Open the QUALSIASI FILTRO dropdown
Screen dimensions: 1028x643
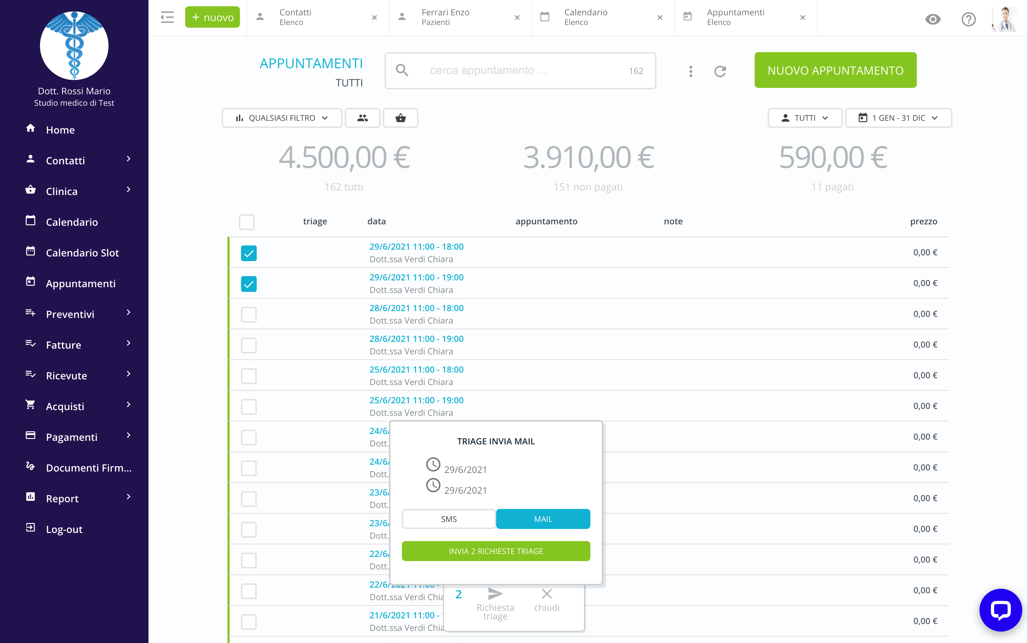[x=282, y=118]
